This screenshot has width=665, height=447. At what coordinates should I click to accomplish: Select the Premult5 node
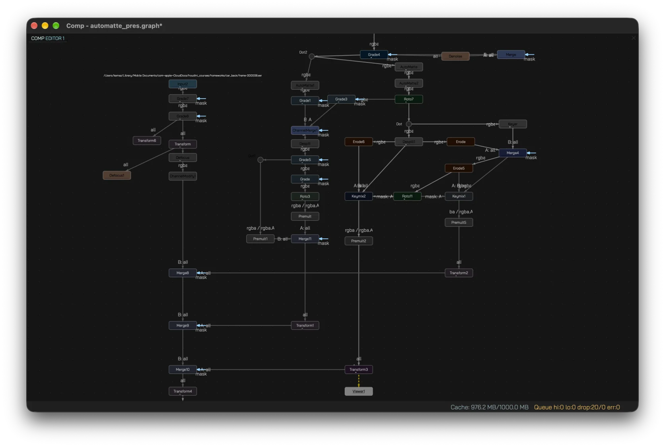459,223
